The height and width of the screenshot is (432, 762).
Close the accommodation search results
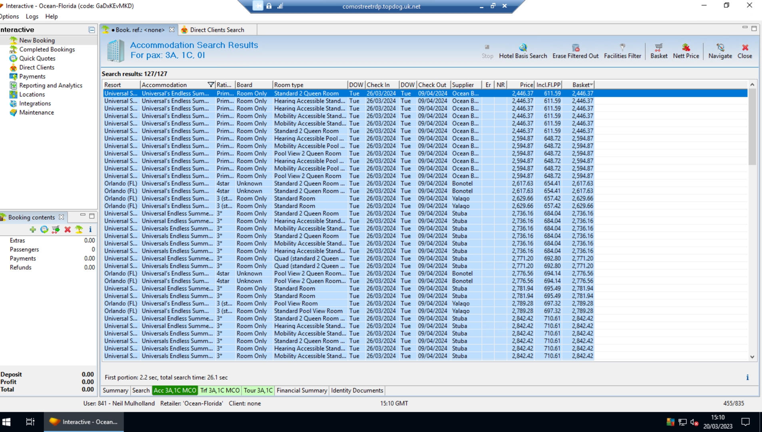tap(744, 51)
